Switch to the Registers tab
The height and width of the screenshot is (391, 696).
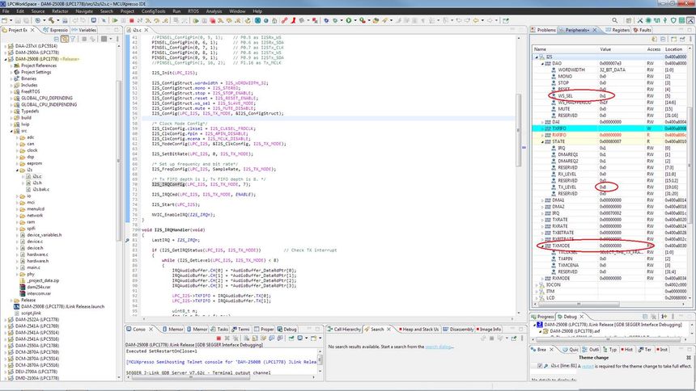(617, 30)
